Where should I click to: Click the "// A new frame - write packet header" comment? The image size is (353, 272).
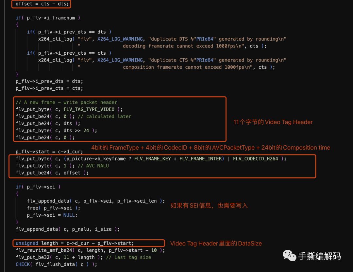(x=66, y=102)
